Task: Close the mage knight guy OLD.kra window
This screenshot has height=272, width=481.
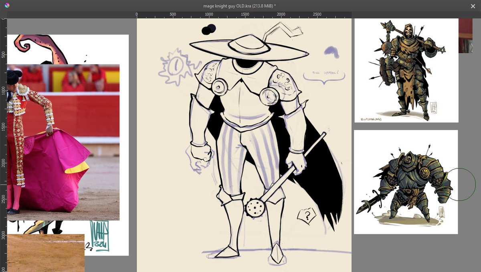Action: [x=473, y=6]
